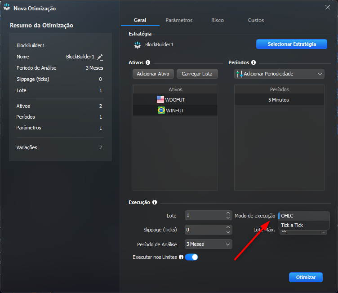Open the Custos tab
The height and width of the screenshot is (293, 338).
click(256, 20)
